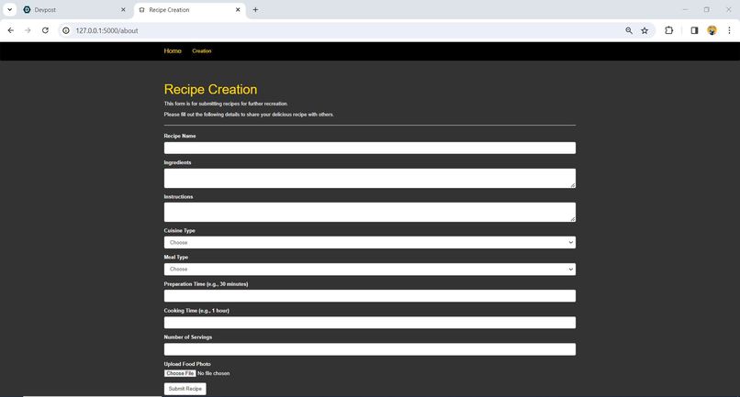The width and height of the screenshot is (740, 397).
Task: Focus the Ingredients text area
Action: pos(369,178)
